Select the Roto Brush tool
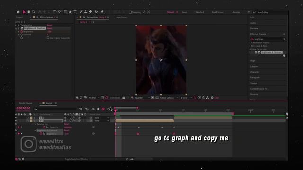This screenshot has width=303, height=170. coord(97,12)
